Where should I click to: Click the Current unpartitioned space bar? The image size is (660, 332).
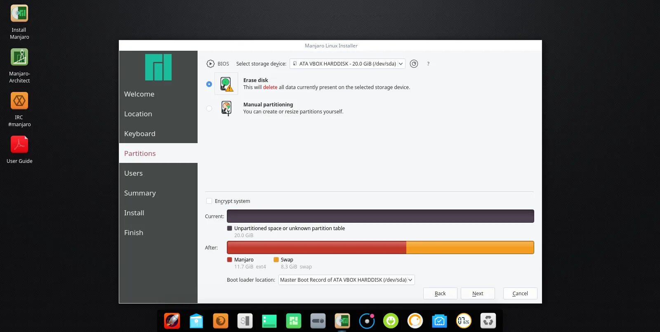[x=380, y=216]
